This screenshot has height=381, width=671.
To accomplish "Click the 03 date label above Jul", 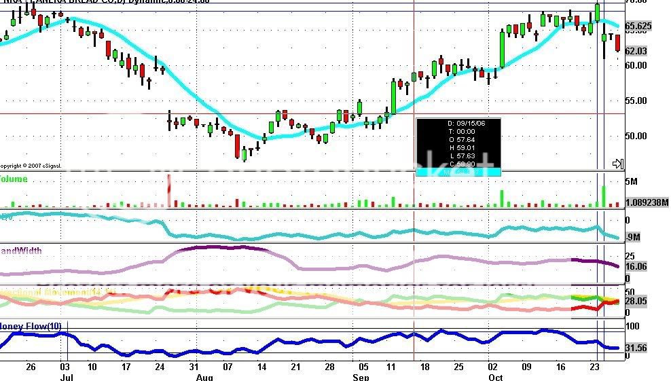I will [x=65, y=367].
